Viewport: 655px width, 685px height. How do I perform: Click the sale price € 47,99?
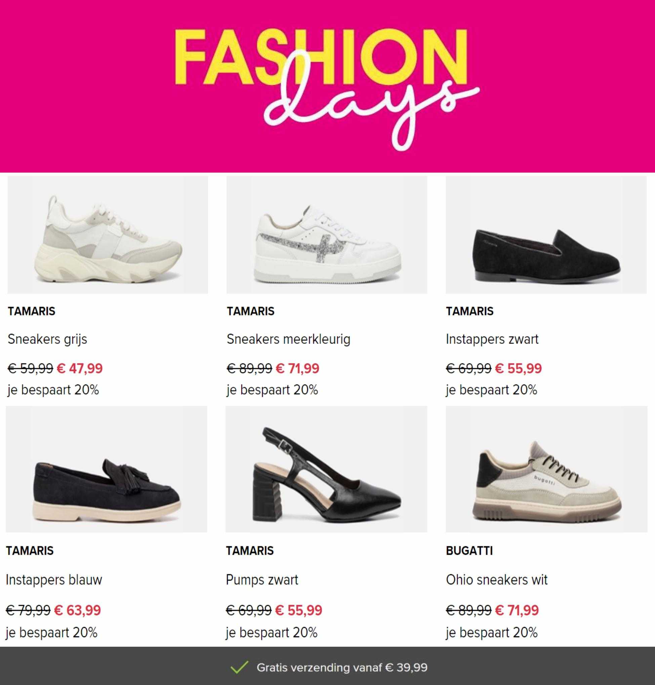pyautogui.click(x=80, y=368)
